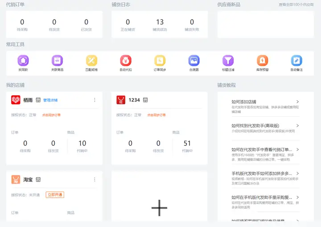The height and width of the screenshot is (227, 321).
Task: Click 点击同步订单 on the 1234 card
Action: [156, 115]
